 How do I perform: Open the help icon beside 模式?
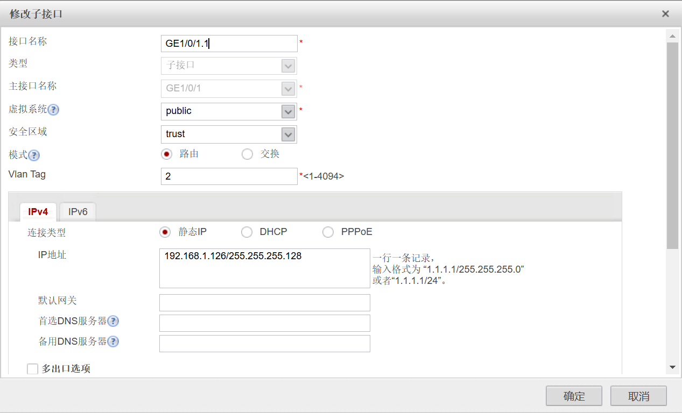click(34, 155)
